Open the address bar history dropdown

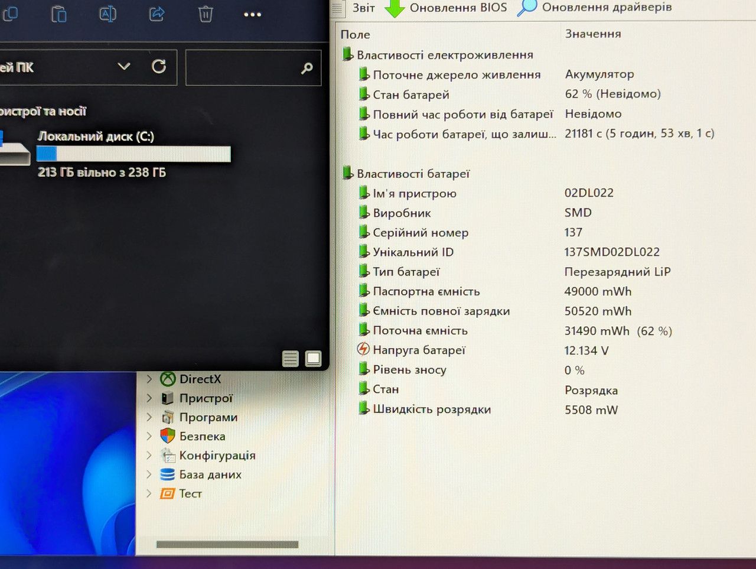[124, 67]
